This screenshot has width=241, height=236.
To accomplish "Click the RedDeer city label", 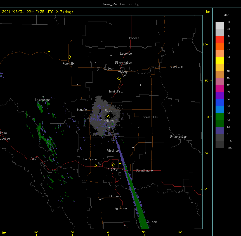I will click(123, 71).
